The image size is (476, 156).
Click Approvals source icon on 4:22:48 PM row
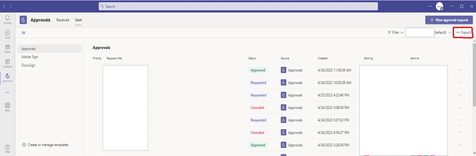click(x=284, y=95)
